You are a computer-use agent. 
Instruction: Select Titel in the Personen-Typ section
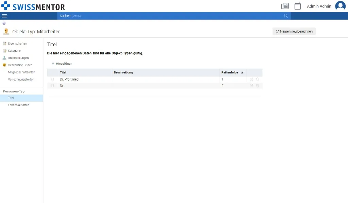coord(21,98)
